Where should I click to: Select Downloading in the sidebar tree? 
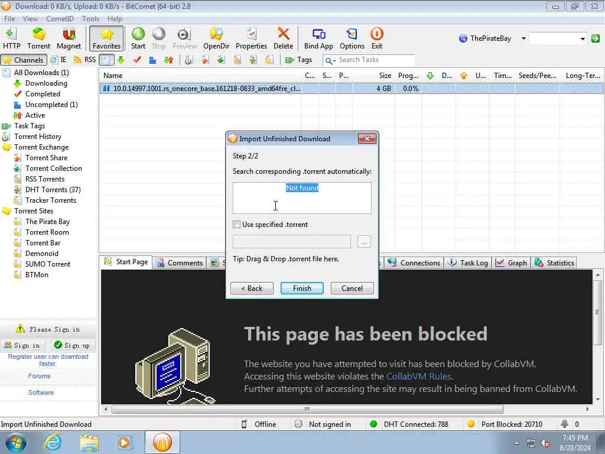pyautogui.click(x=46, y=83)
